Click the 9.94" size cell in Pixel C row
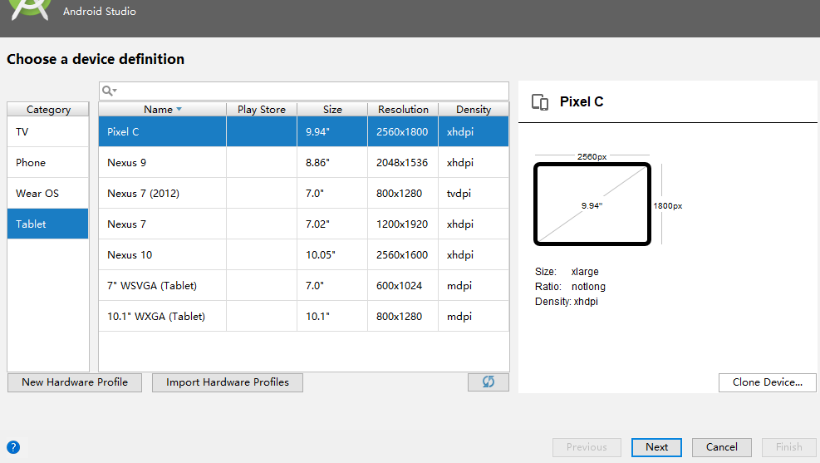This screenshot has height=463, width=820. [x=332, y=132]
